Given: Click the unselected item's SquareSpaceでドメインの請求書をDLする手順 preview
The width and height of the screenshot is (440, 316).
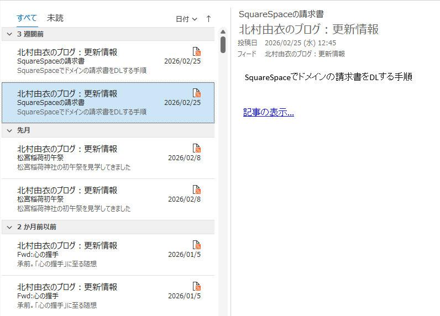Looking at the screenshot, I should [x=82, y=71].
